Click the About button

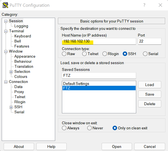[x=19, y=147]
